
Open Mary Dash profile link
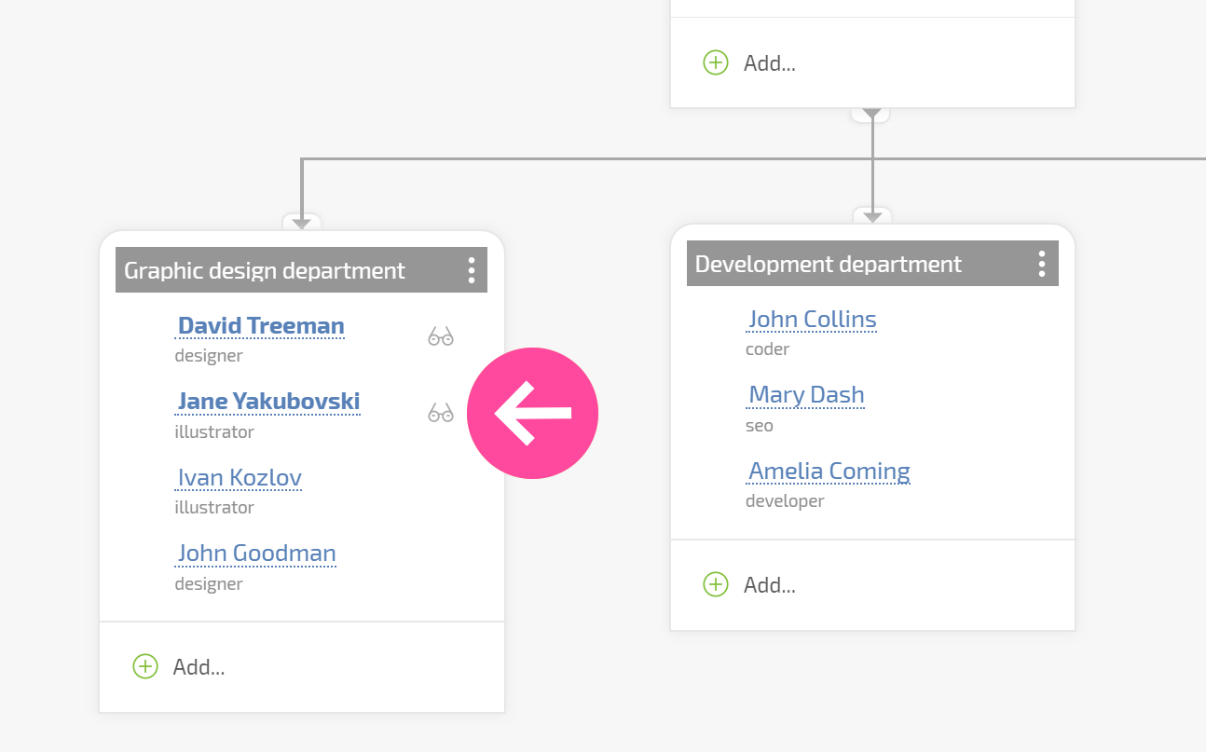pos(806,394)
